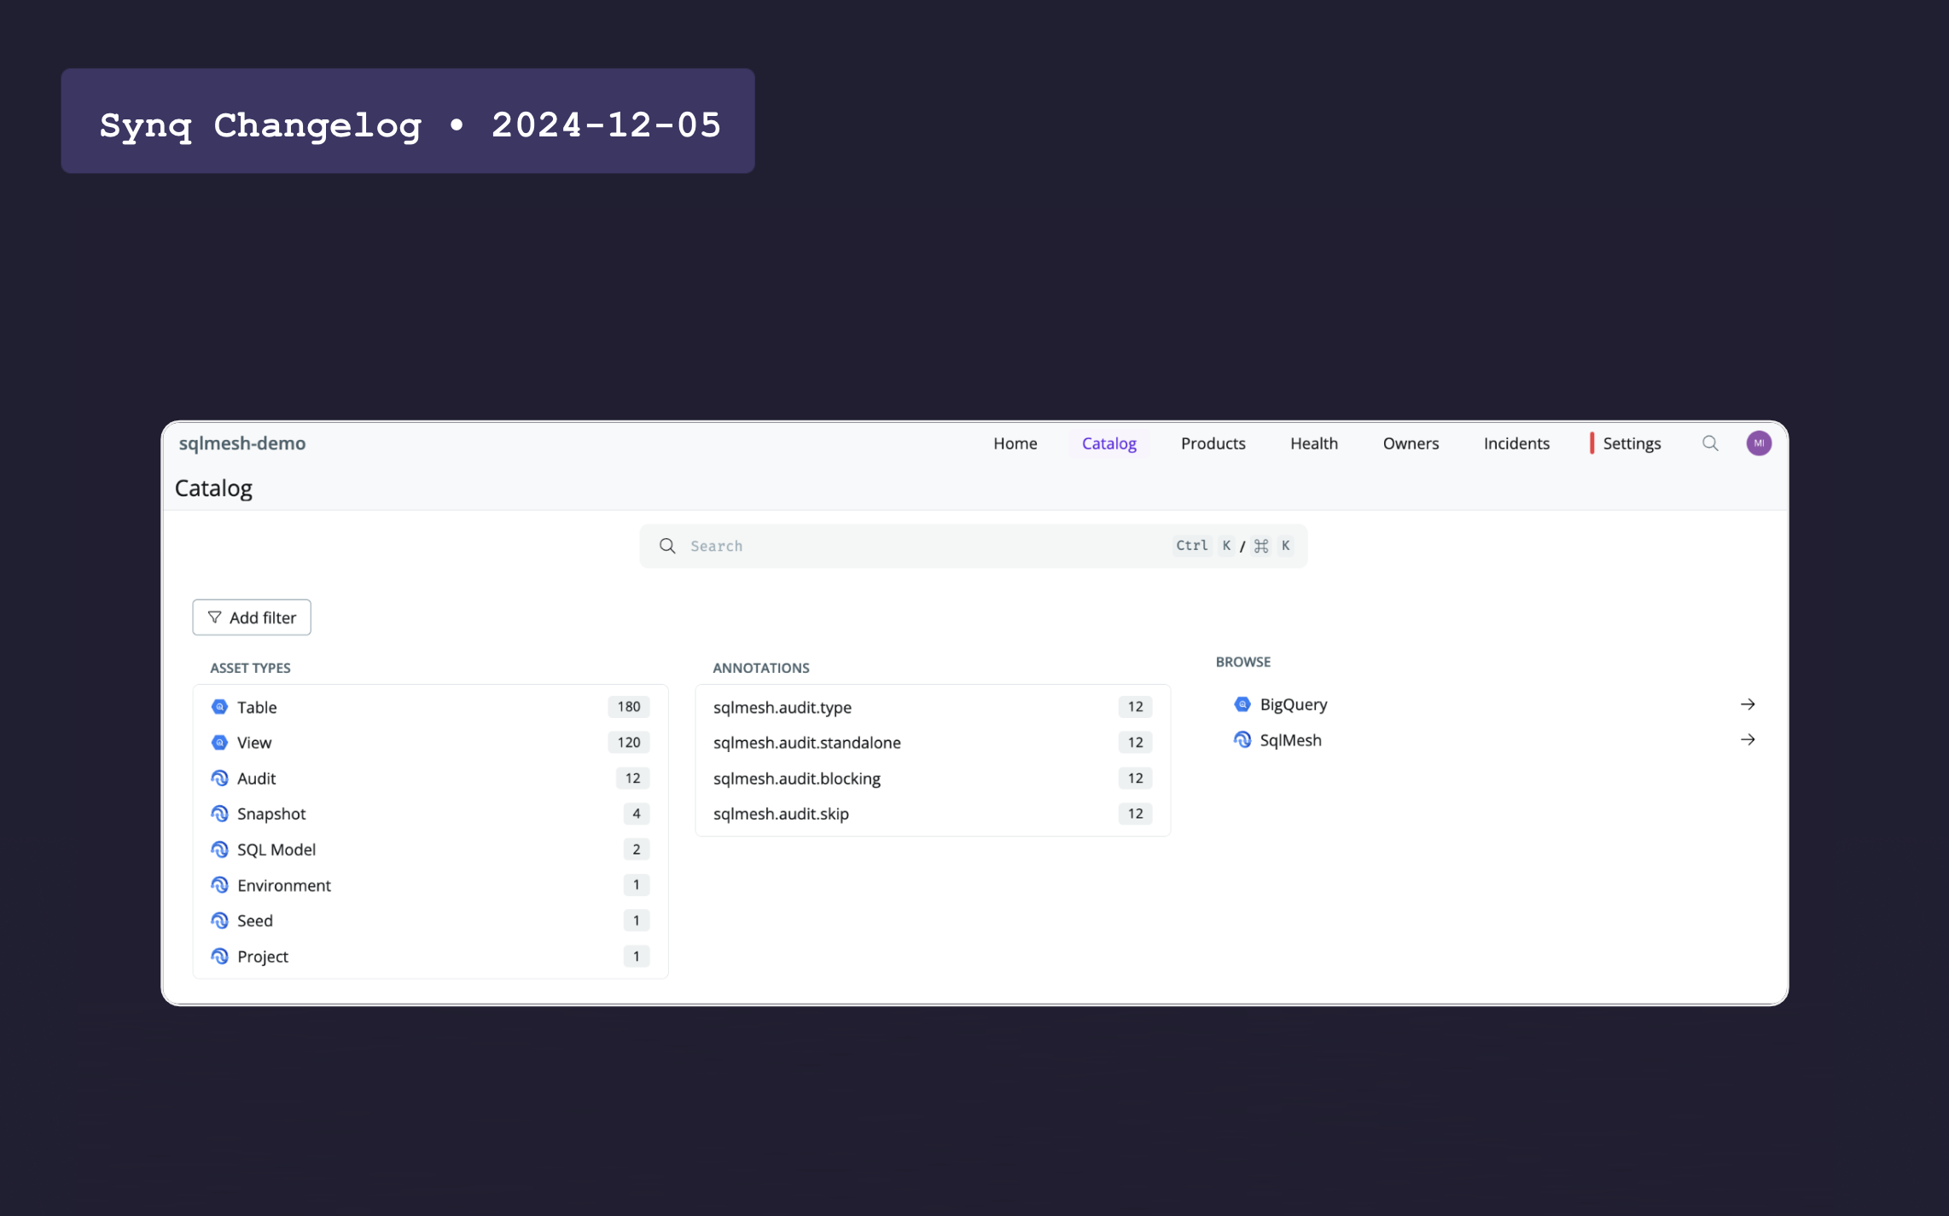Screen dimensions: 1949x1216
Task: Click the 12 badge for sqlmesh.audit.type
Action: pyautogui.click(x=1135, y=707)
